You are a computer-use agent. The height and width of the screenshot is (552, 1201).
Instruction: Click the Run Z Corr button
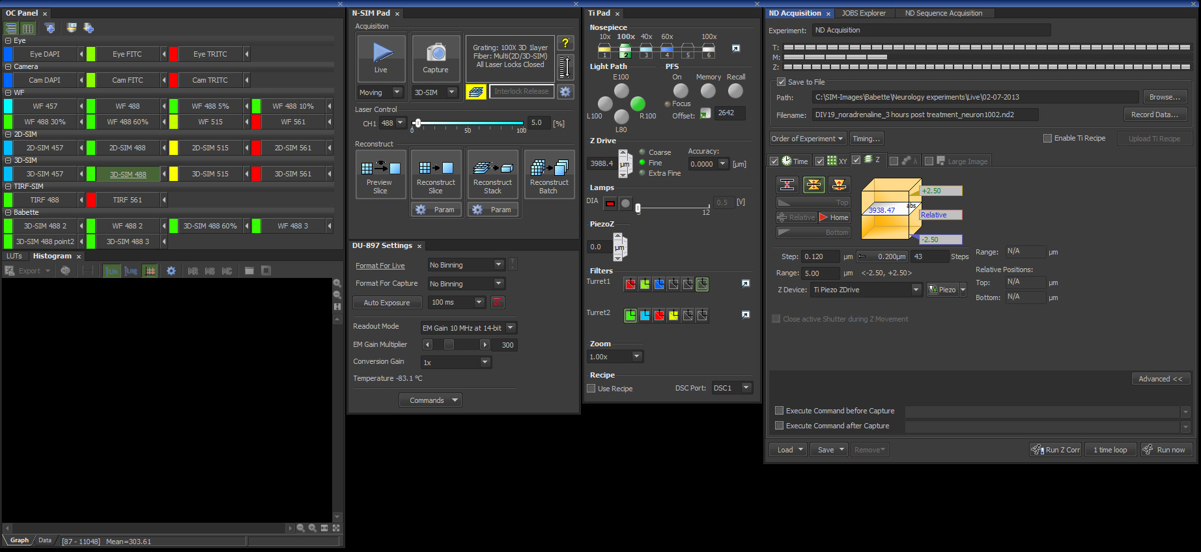(x=1056, y=450)
